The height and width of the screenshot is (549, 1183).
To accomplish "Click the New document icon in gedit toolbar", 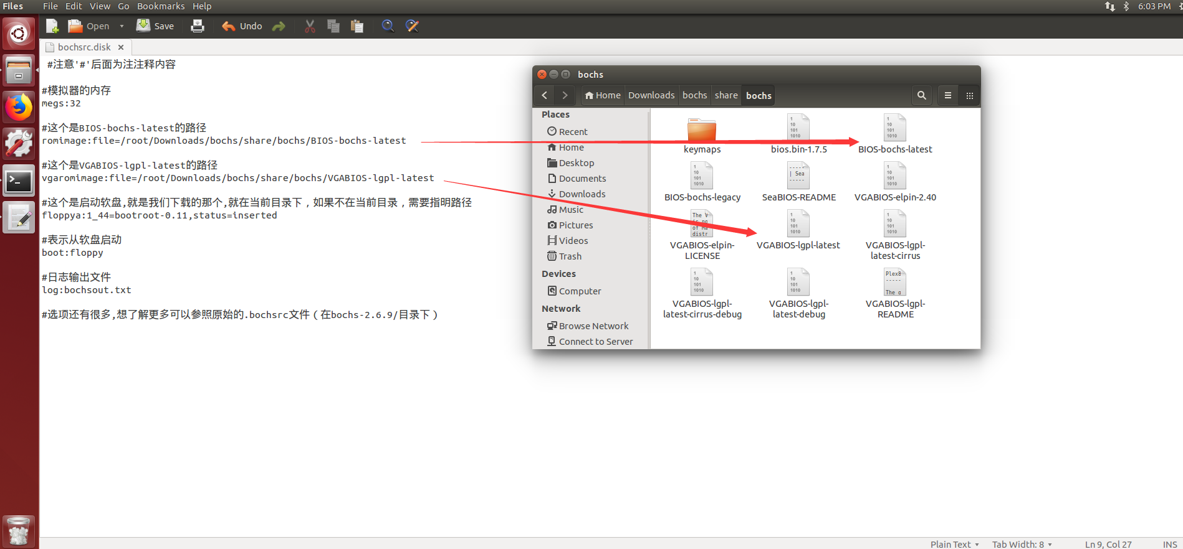I will [52, 26].
